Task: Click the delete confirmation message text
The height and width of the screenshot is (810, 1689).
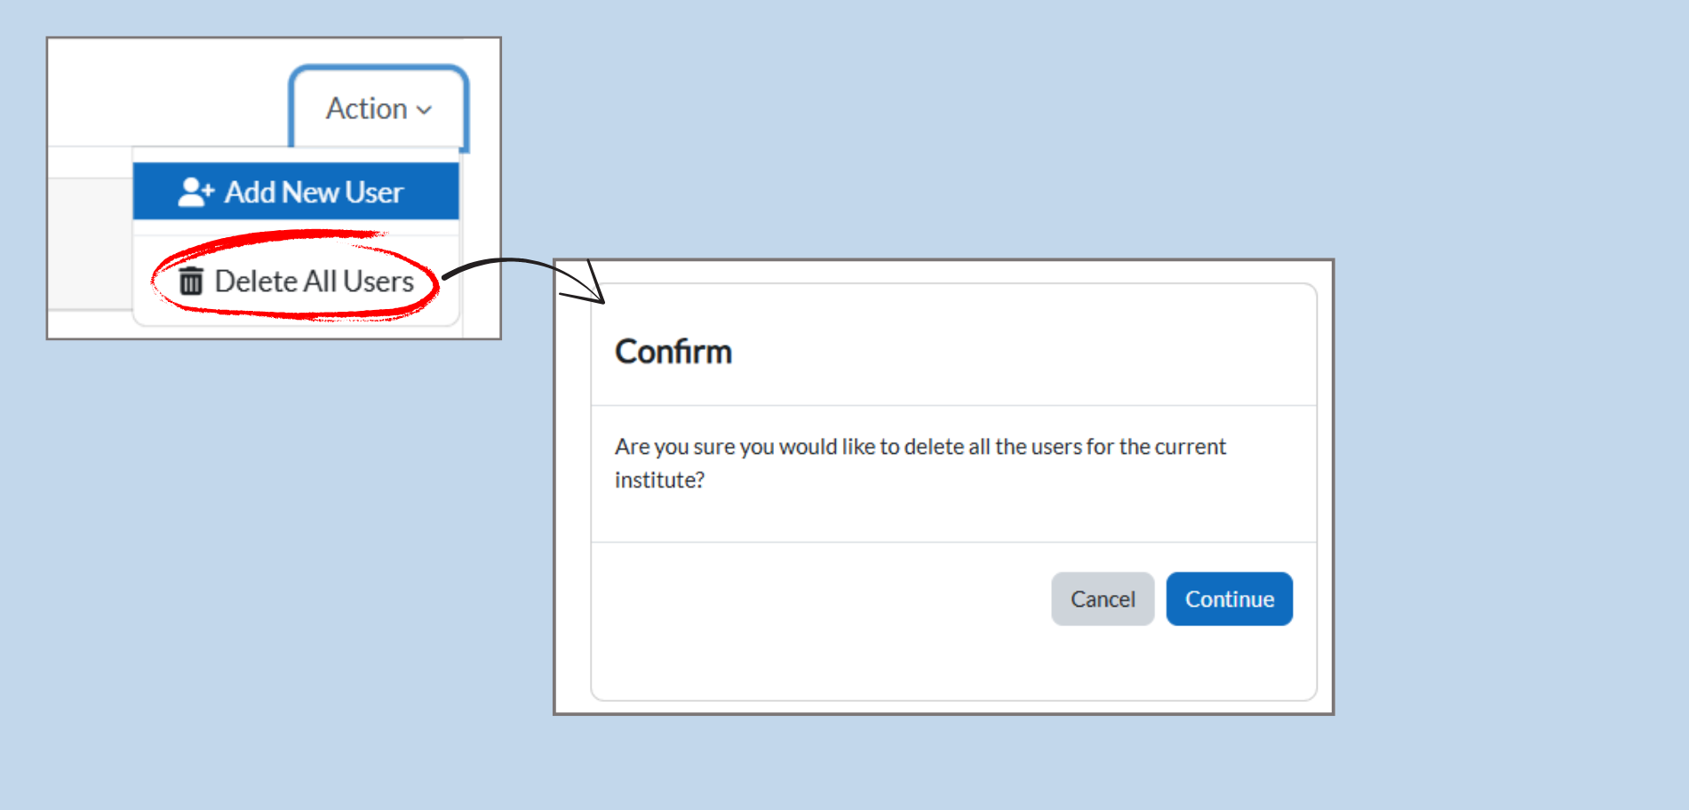Action: click(920, 447)
